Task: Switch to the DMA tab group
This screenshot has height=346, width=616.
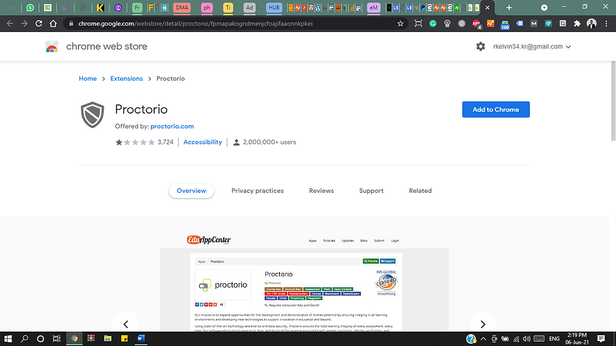Action: click(182, 8)
